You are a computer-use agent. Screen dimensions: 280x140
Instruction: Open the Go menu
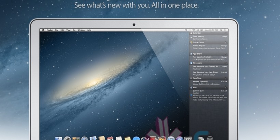[x=74, y=30]
